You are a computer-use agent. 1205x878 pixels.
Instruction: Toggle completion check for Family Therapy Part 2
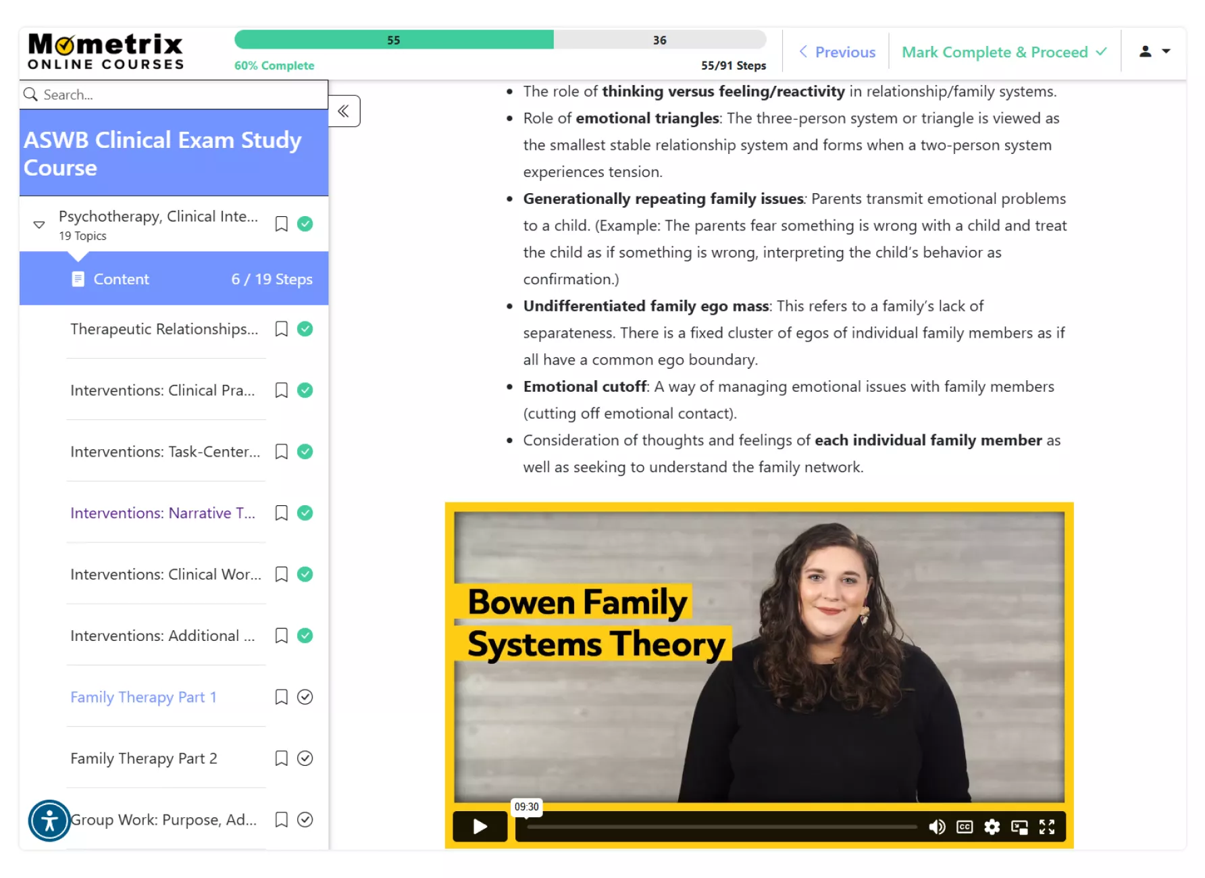(305, 758)
